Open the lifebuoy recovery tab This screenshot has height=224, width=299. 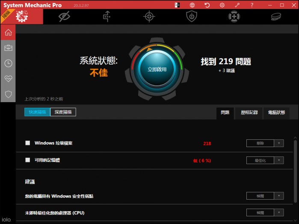tap(234, 16)
